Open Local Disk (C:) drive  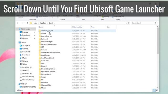(27, 67)
